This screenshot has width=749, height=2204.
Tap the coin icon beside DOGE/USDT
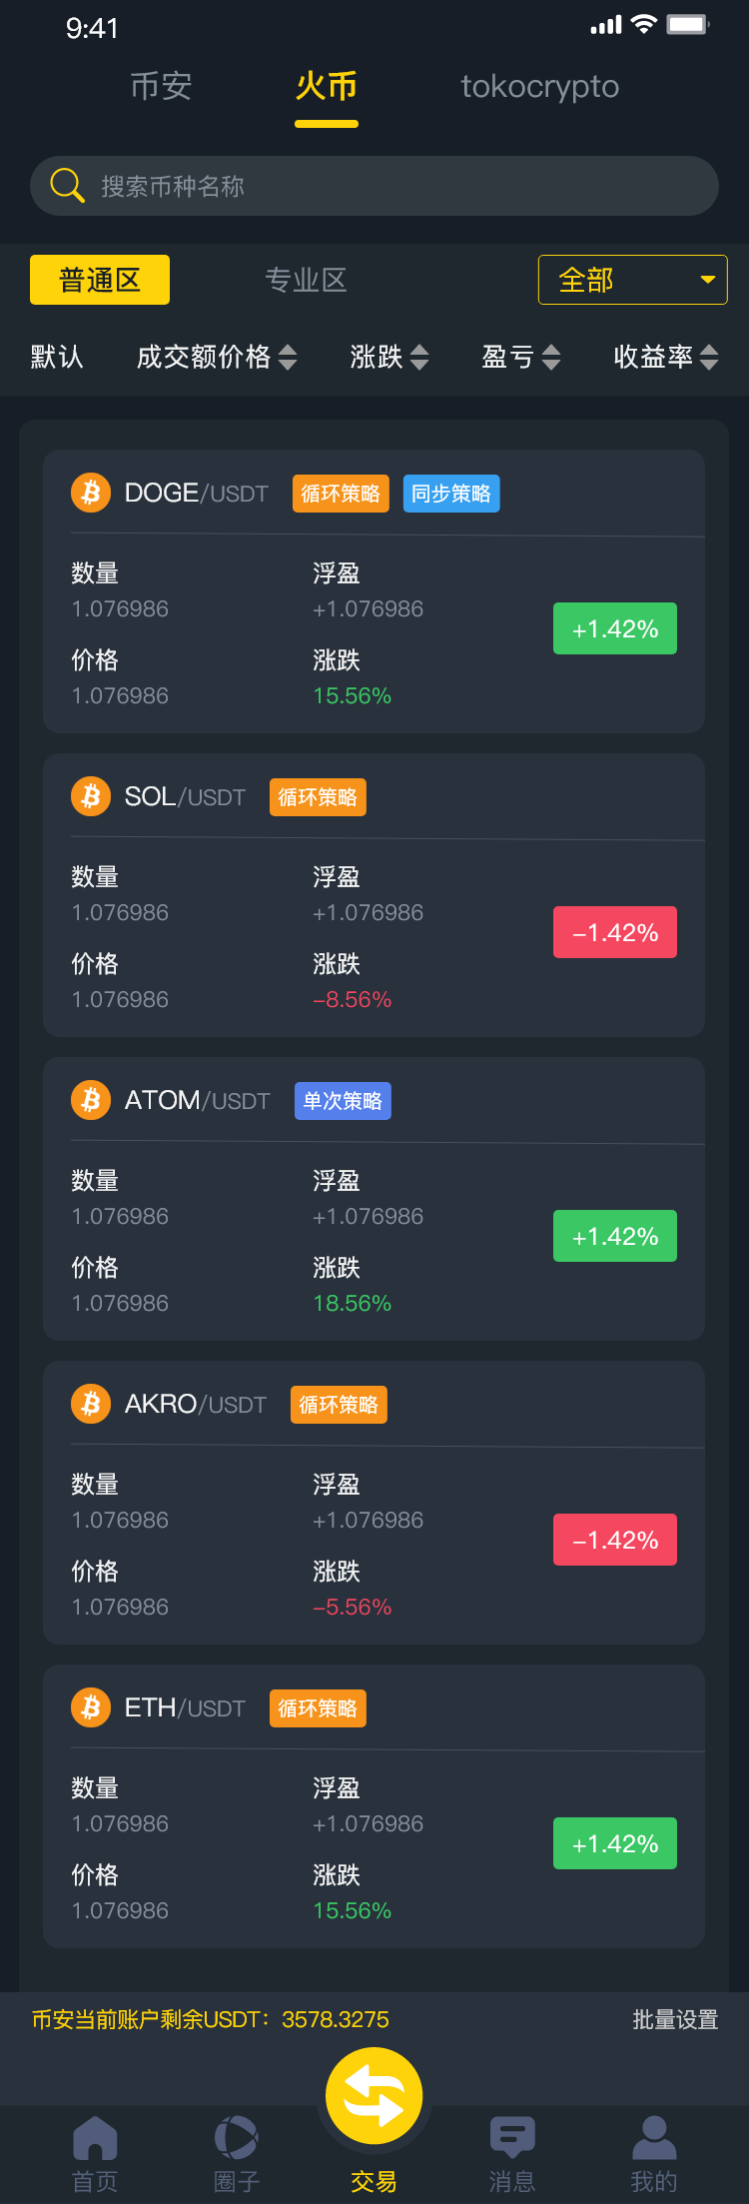pos(91,494)
